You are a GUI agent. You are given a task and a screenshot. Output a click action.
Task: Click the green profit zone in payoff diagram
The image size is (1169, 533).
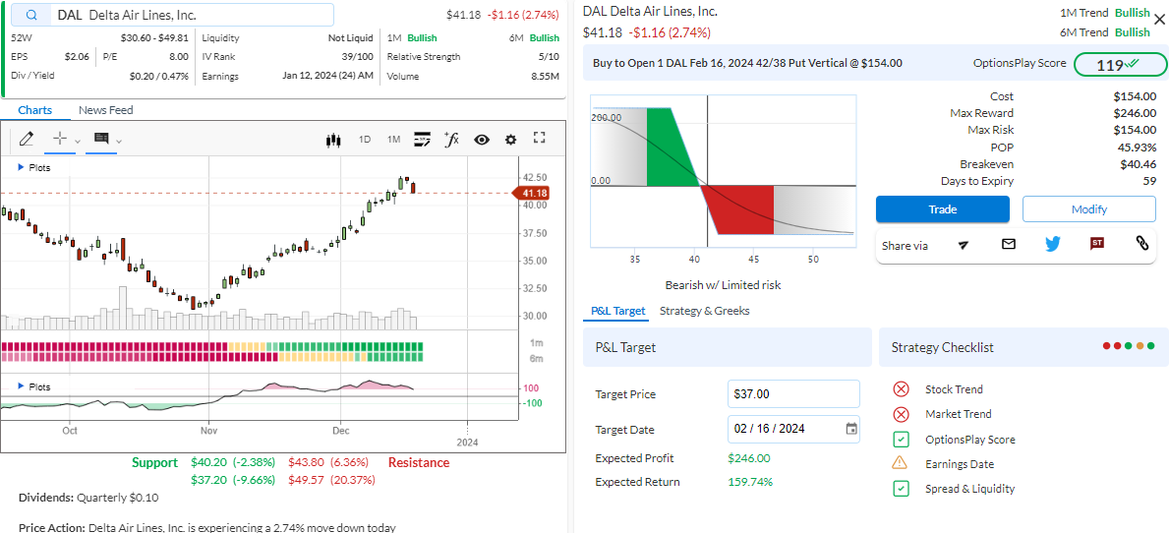pos(669,147)
